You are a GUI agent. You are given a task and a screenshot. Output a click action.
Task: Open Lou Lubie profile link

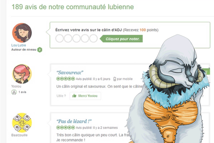pos(19,45)
